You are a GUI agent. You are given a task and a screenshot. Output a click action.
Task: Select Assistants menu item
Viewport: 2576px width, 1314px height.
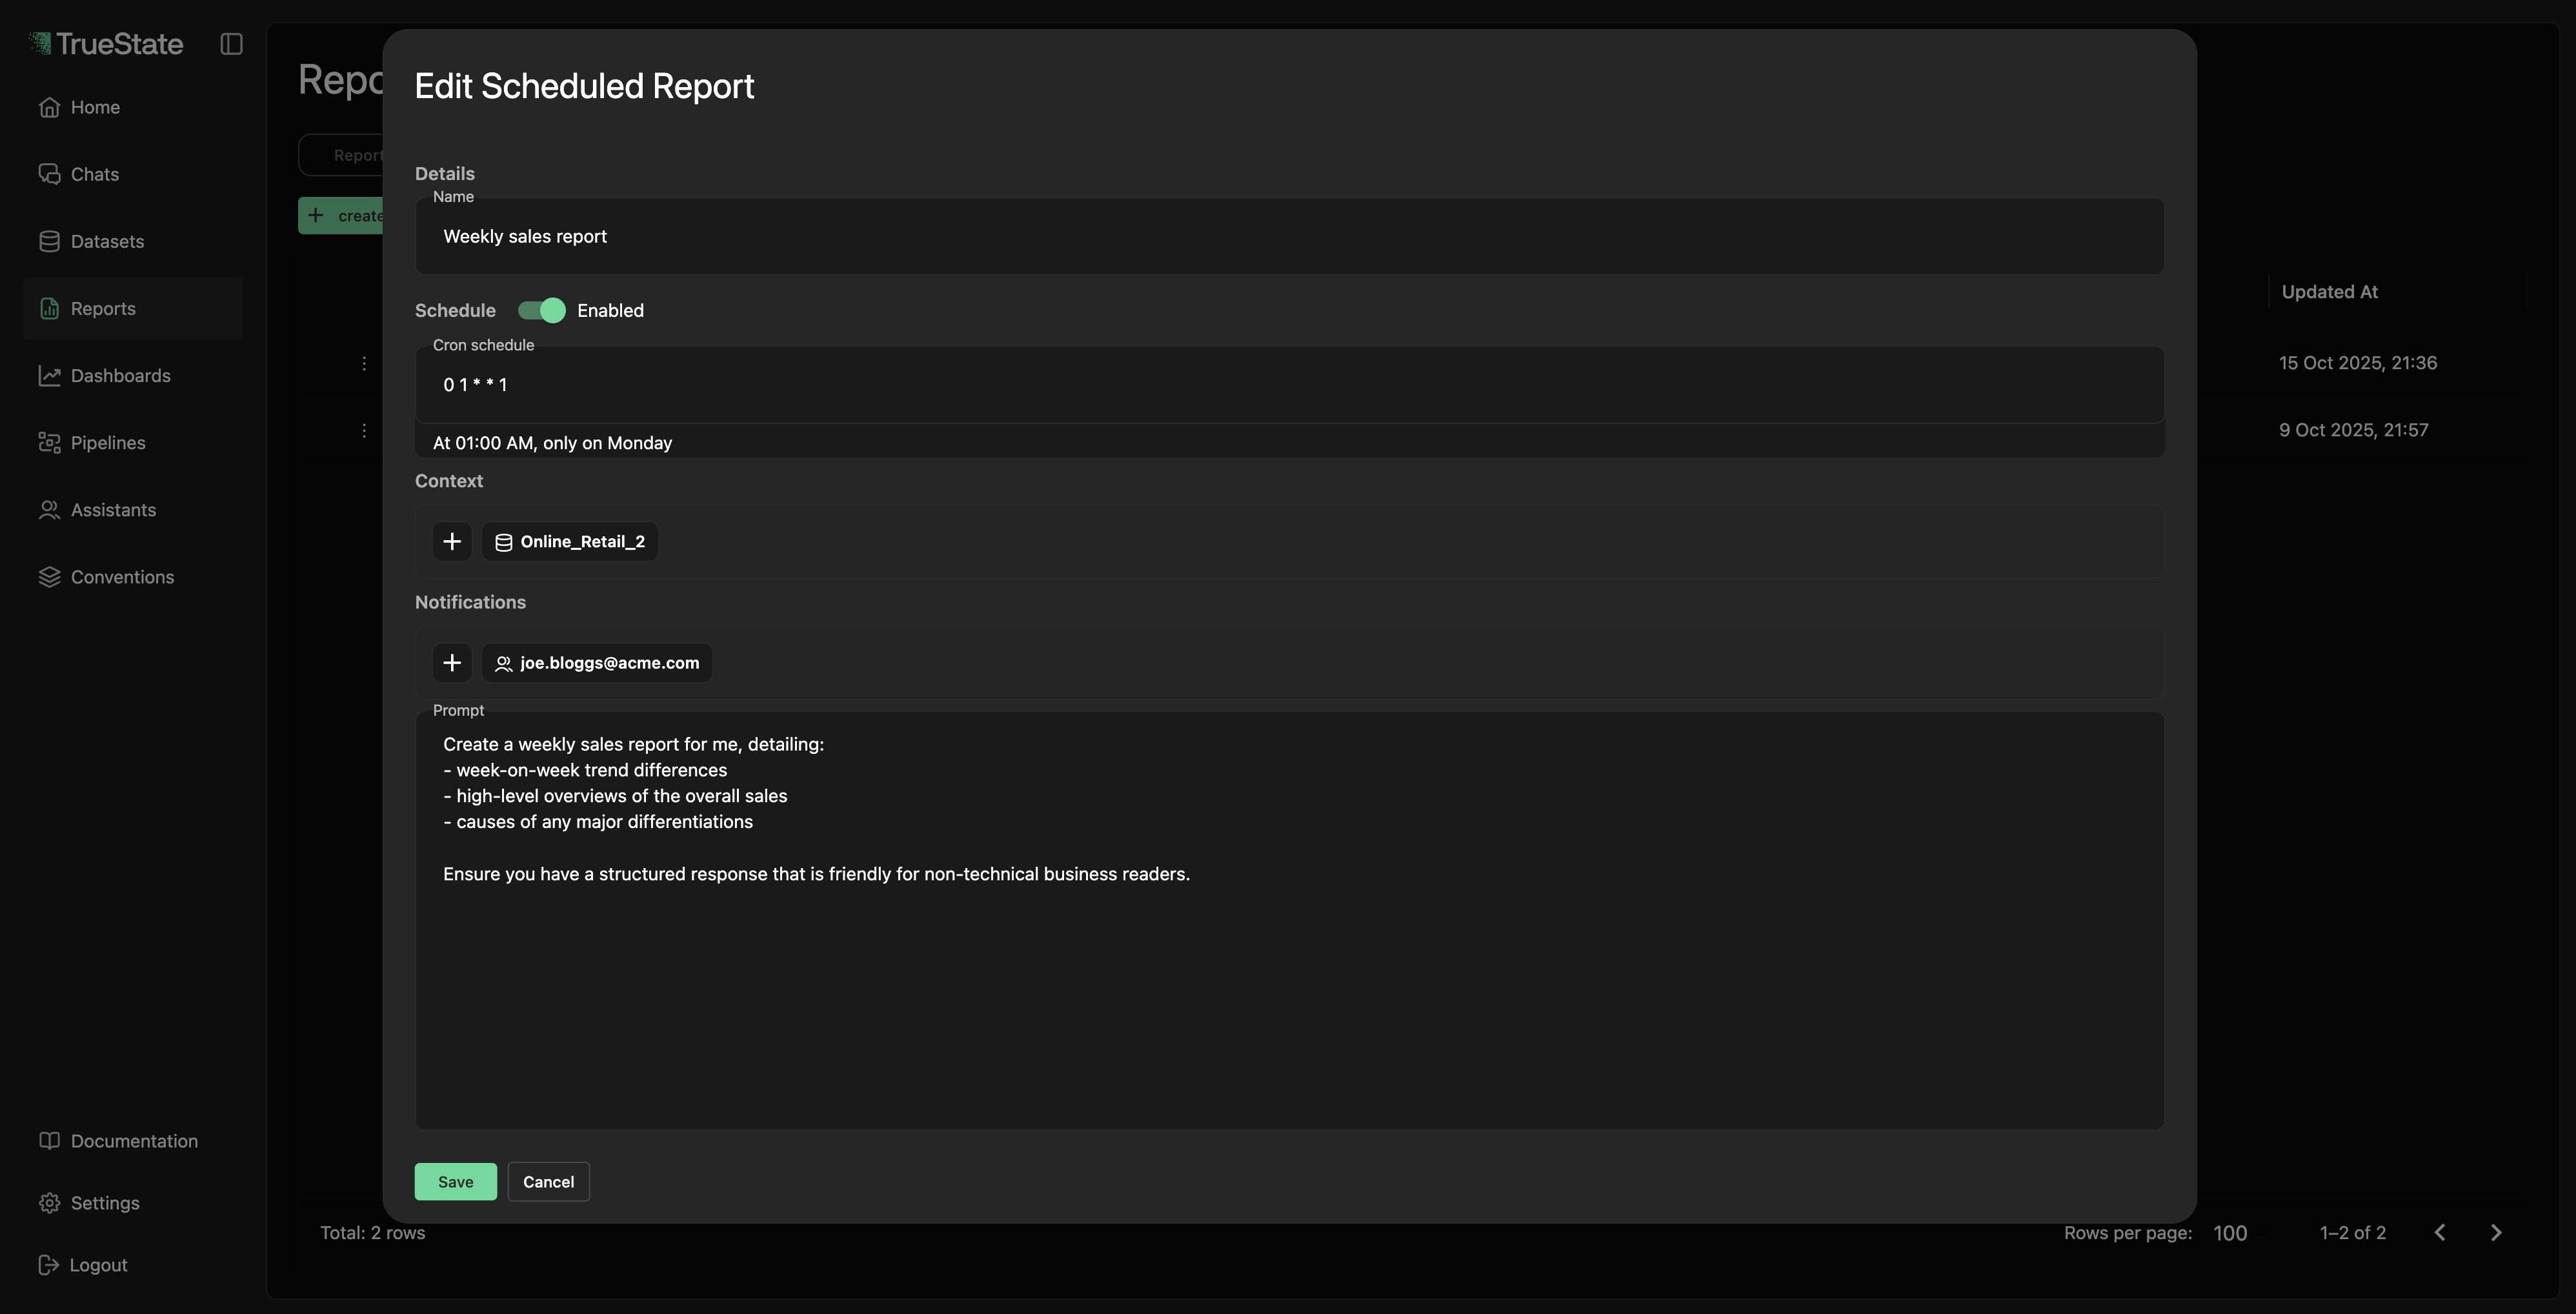tap(113, 510)
